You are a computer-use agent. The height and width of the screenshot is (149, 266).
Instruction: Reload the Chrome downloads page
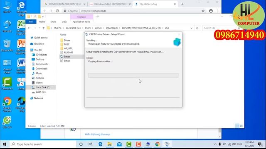(57, 11)
